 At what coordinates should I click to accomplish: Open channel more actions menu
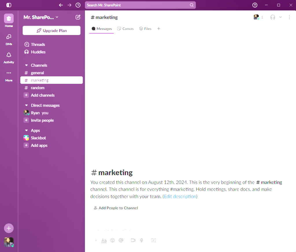(289, 17)
